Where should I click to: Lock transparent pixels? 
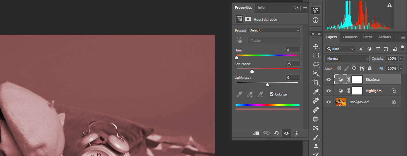point(339,68)
